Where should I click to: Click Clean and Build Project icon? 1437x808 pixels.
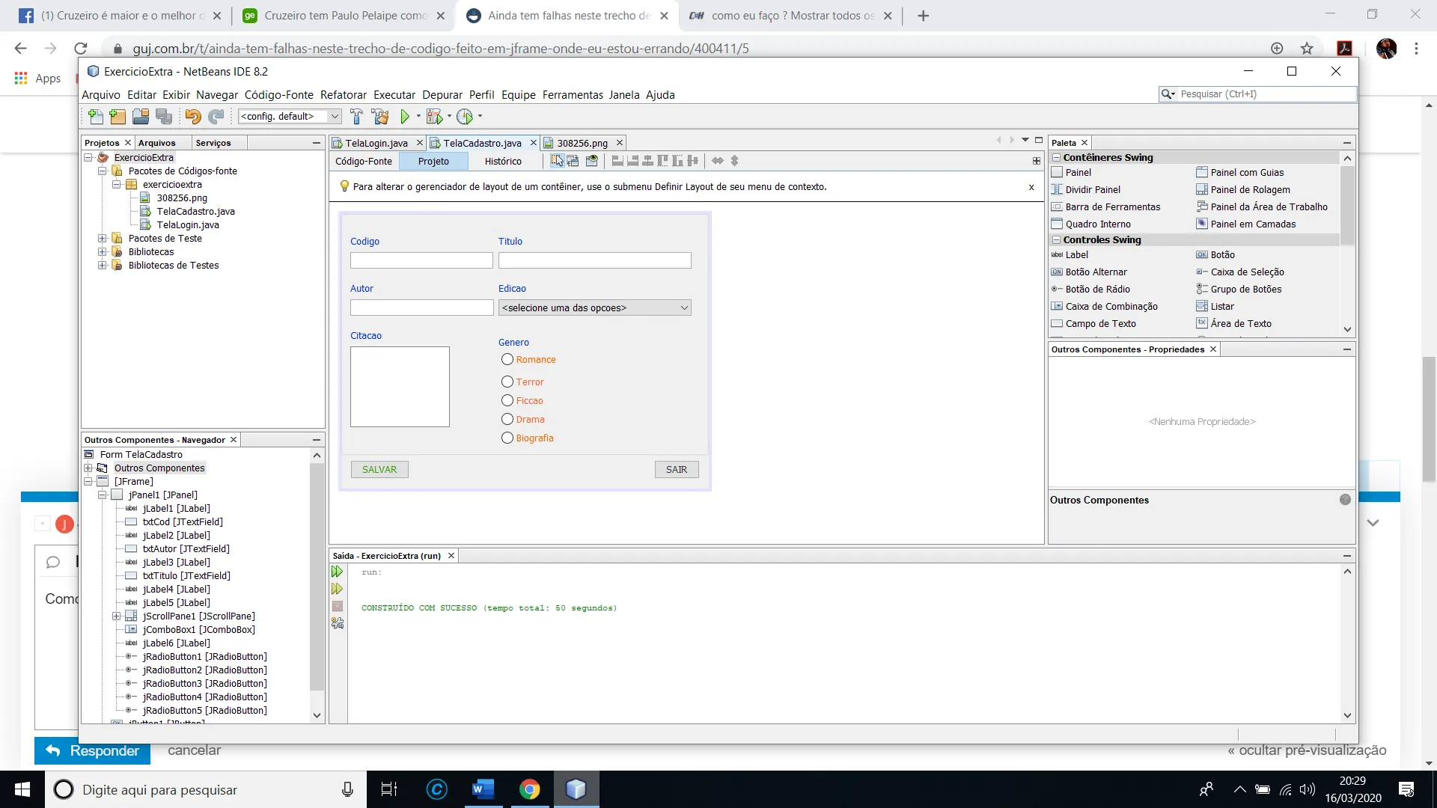(x=379, y=116)
